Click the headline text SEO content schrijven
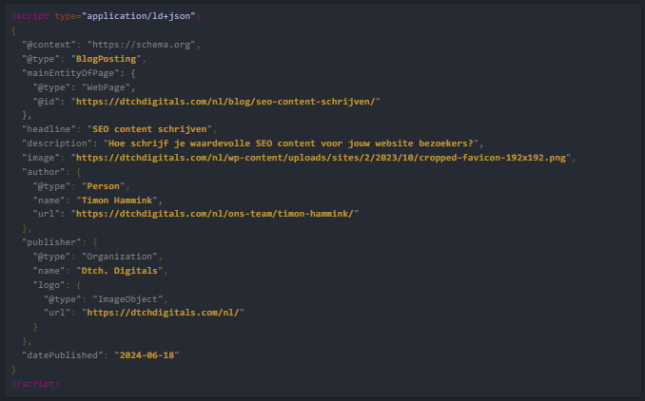This screenshot has height=401, width=645. point(149,129)
